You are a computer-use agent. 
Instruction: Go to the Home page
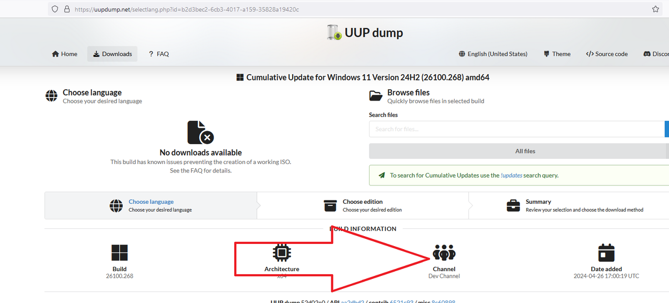tap(65, 54)
